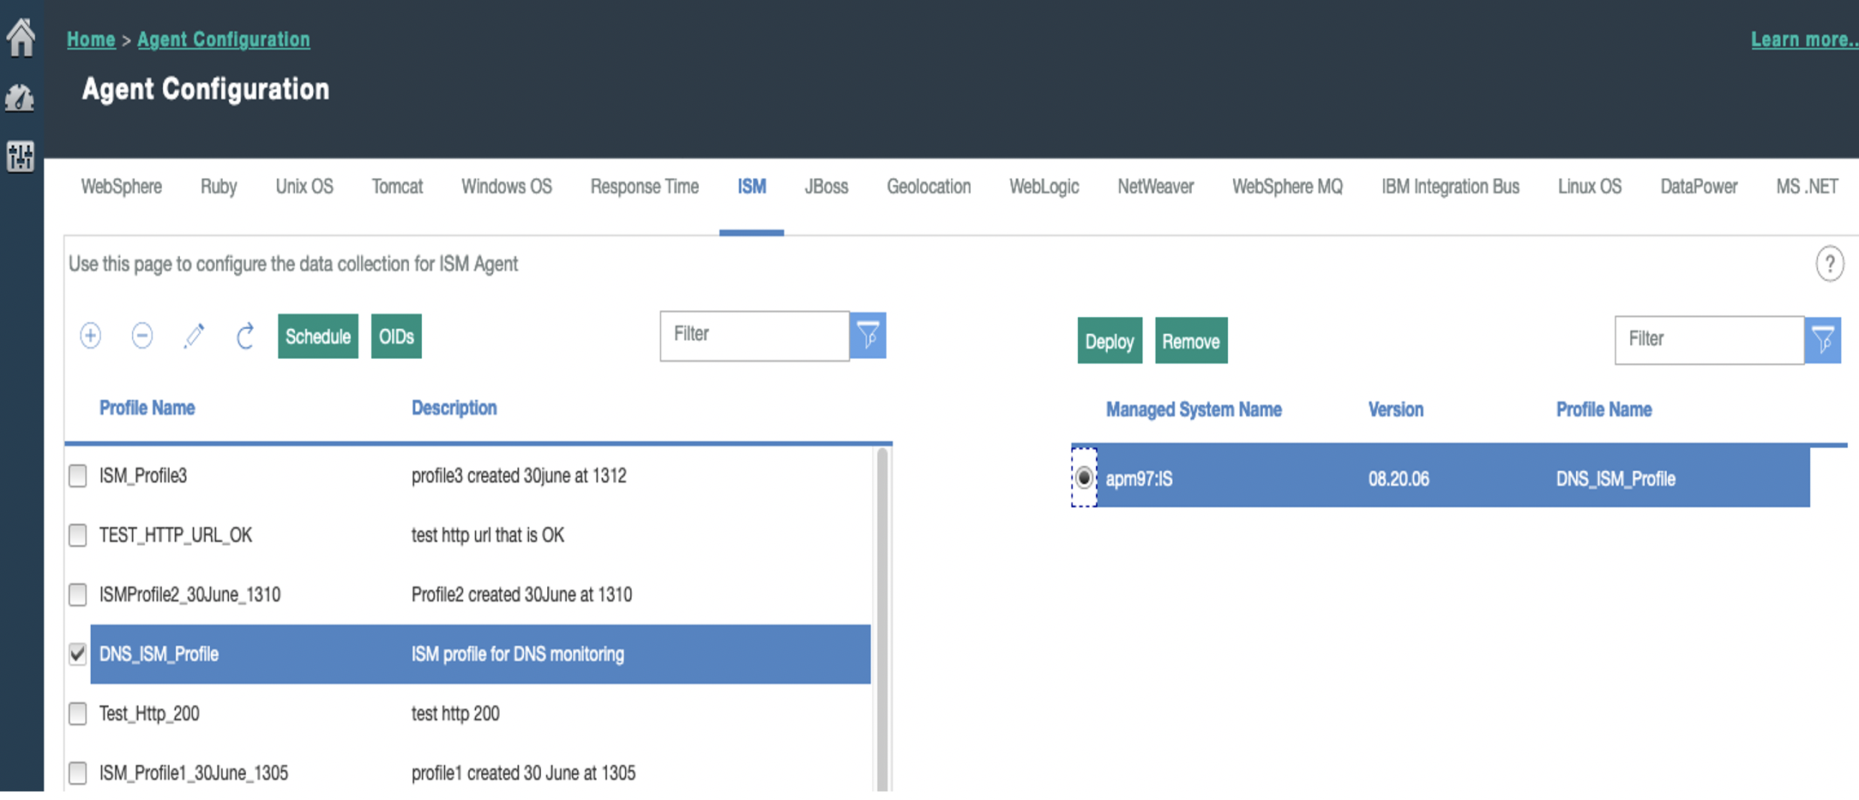This screenshot has width=1859, height=800.
Task: Click the Schedule button
Action: click(x=318, y=336)
